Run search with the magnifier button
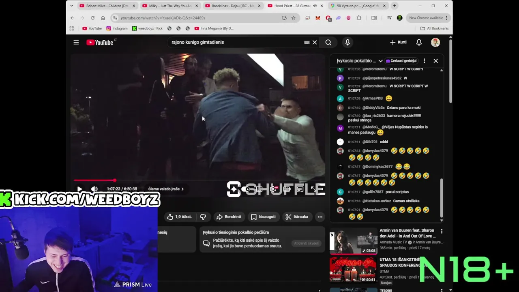 tap(328, 42)
